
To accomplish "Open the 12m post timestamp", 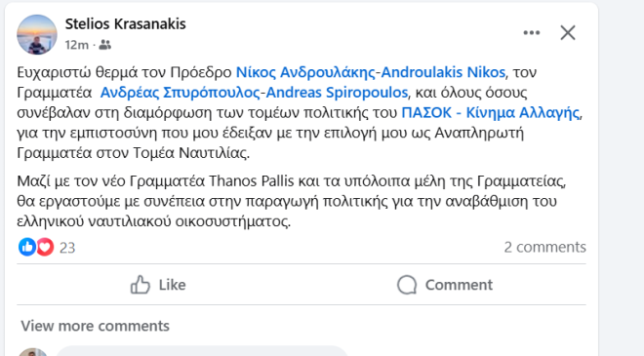I will pos(77,45).
